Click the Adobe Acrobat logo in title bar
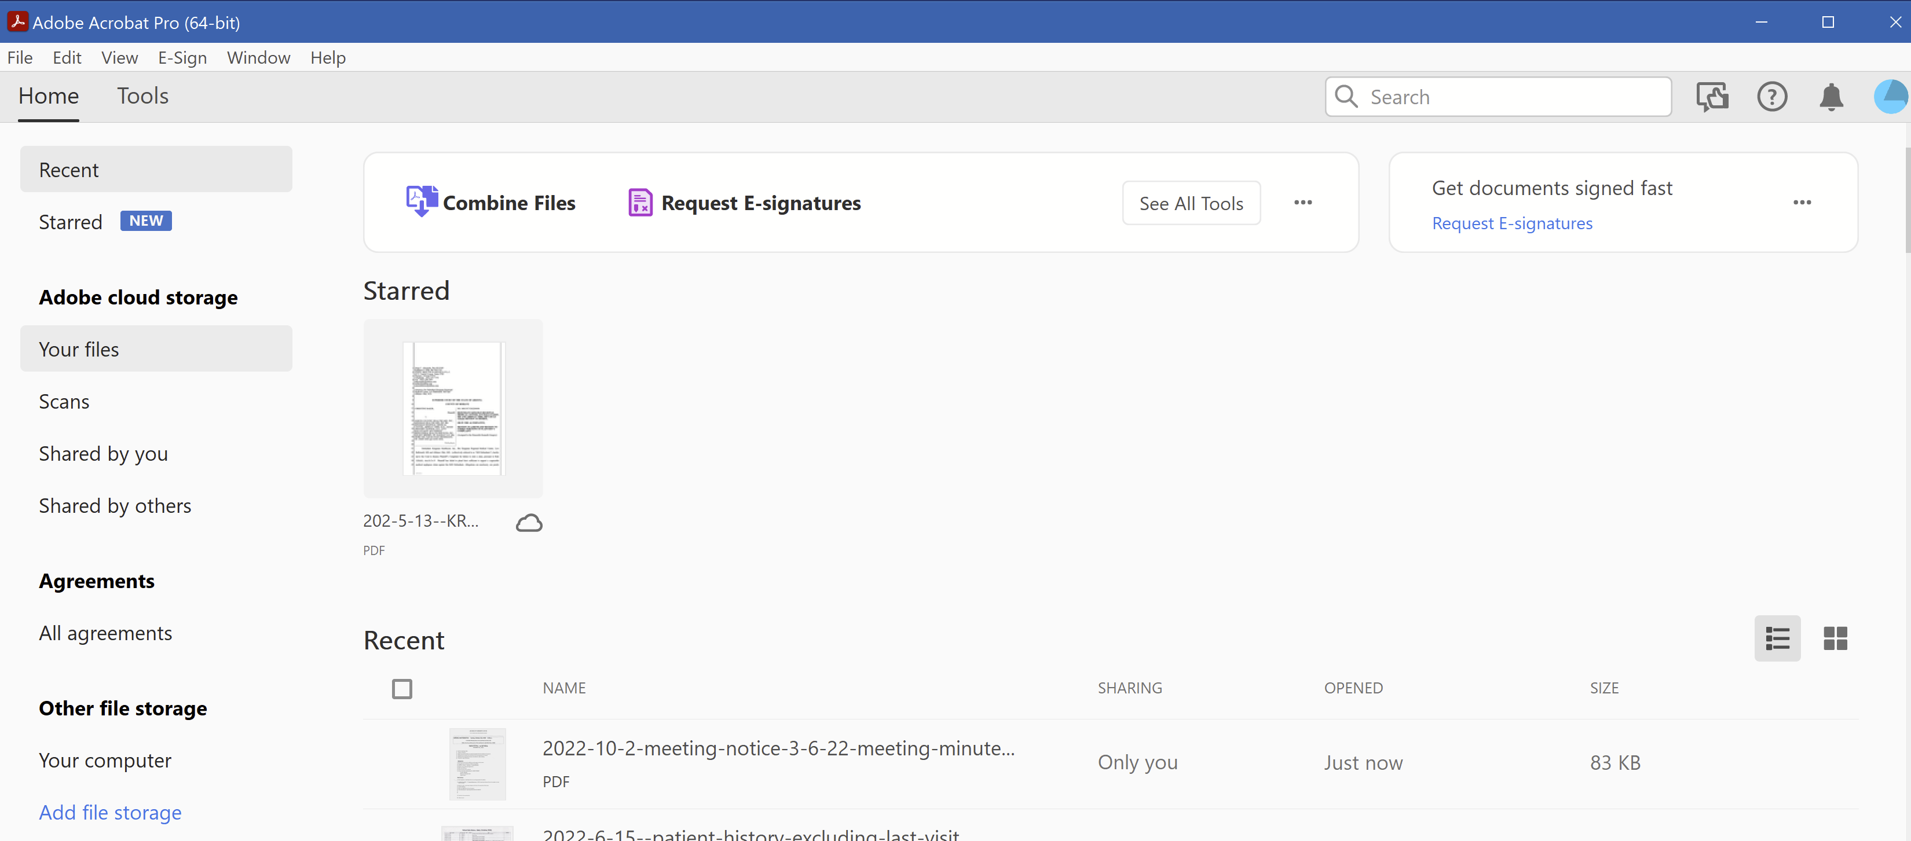Screen dimensions: 1911x841 pos(18,21)
